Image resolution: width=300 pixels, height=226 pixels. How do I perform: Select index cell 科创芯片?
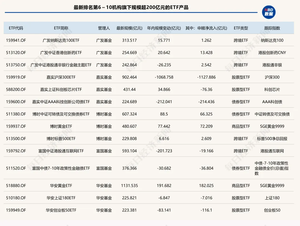tap(272, 90)
